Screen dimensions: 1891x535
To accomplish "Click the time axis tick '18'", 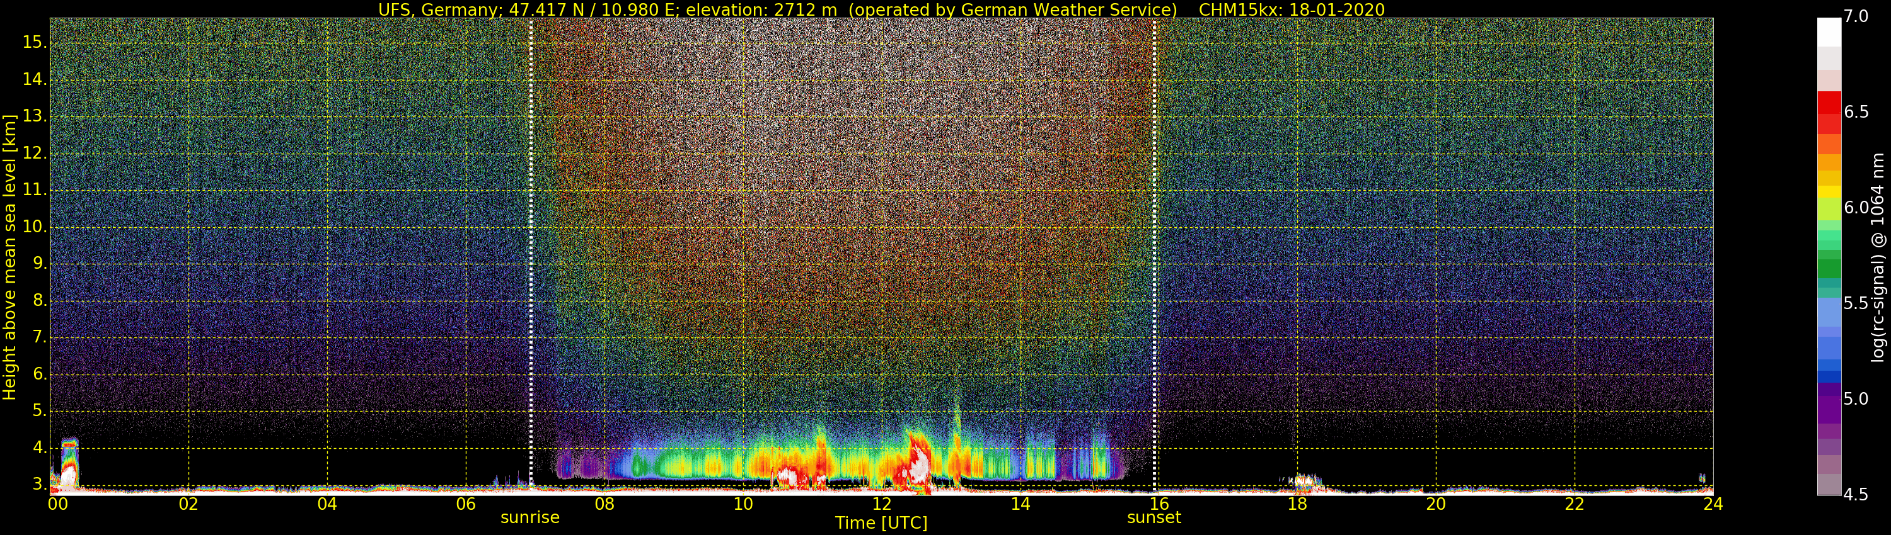I will pyautogui.click(x=1297, y=504).
